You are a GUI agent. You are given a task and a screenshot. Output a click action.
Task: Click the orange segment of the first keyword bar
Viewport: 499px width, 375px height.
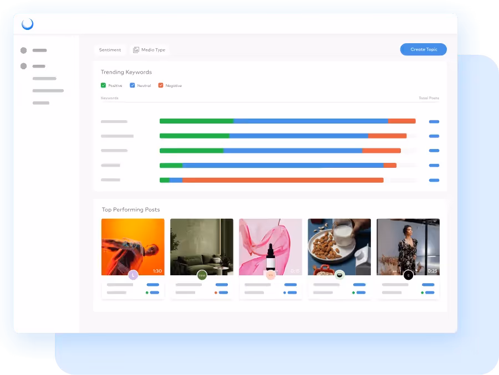[402, 121]
